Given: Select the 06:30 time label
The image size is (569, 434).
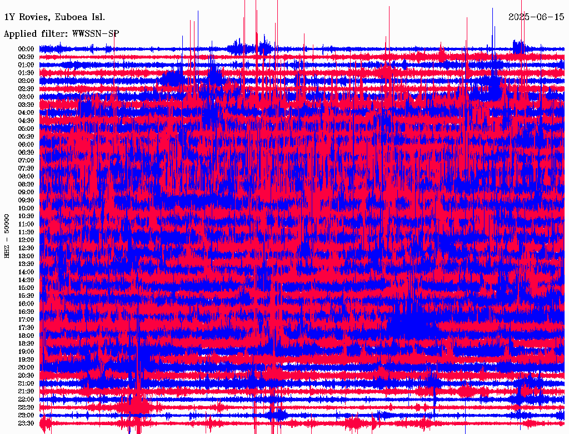Looking at the screenshot, I should click(x=26, y=152).
